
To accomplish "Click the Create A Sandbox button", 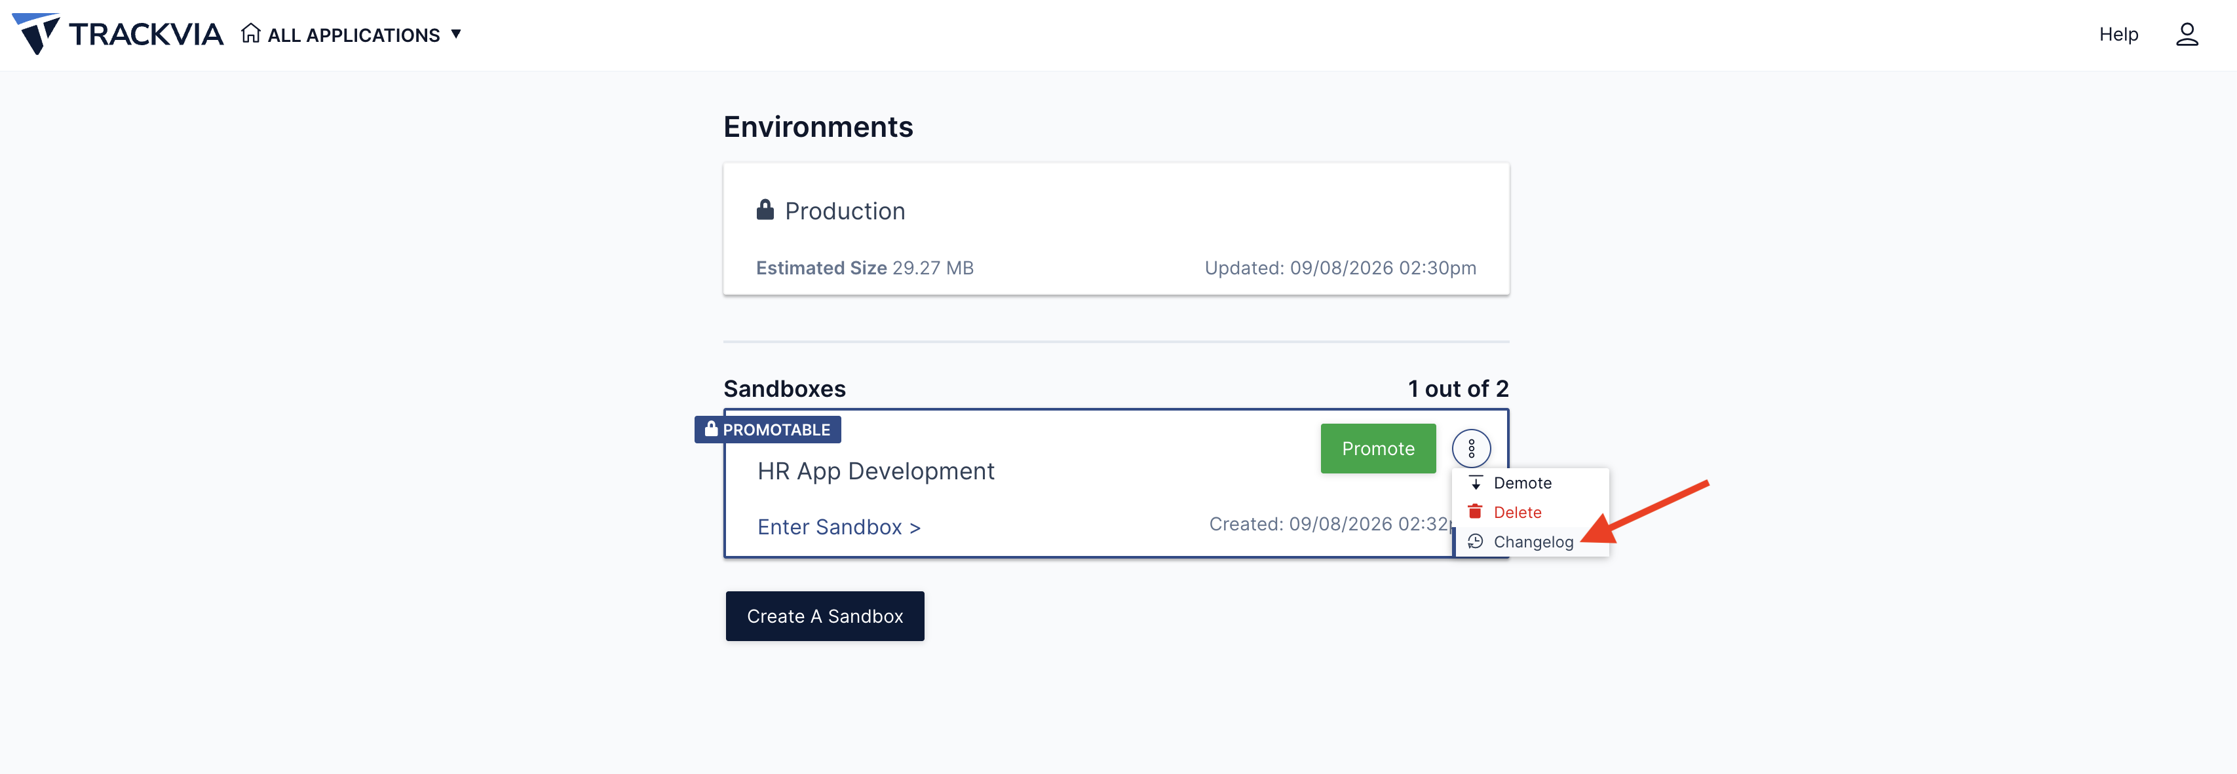I will pos(825,616).
